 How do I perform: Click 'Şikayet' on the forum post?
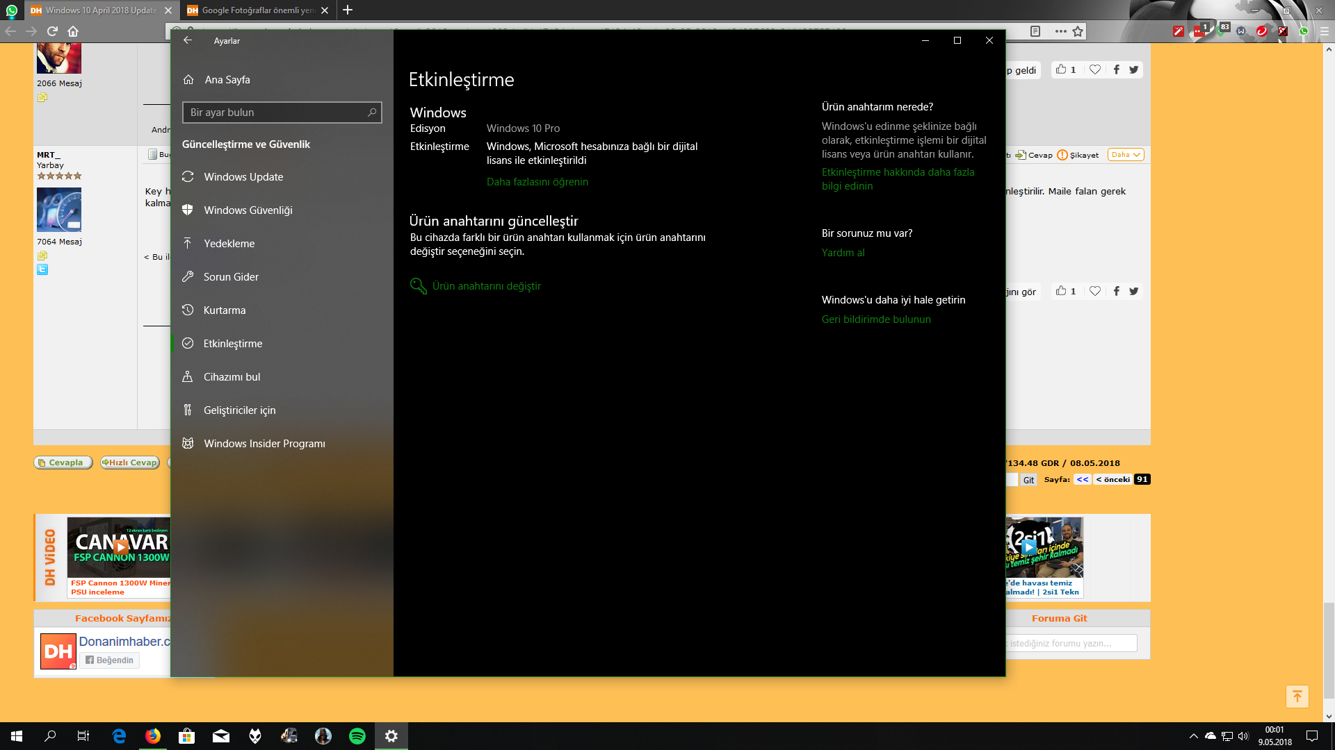(1078, 155)
